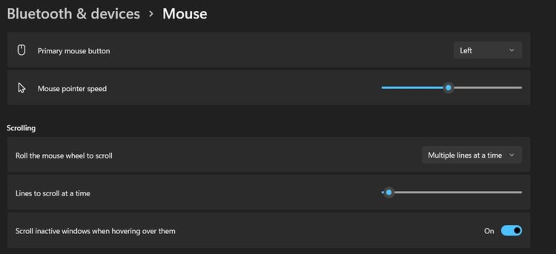Click the Scrolling section heading

click(x=21, y=128)
